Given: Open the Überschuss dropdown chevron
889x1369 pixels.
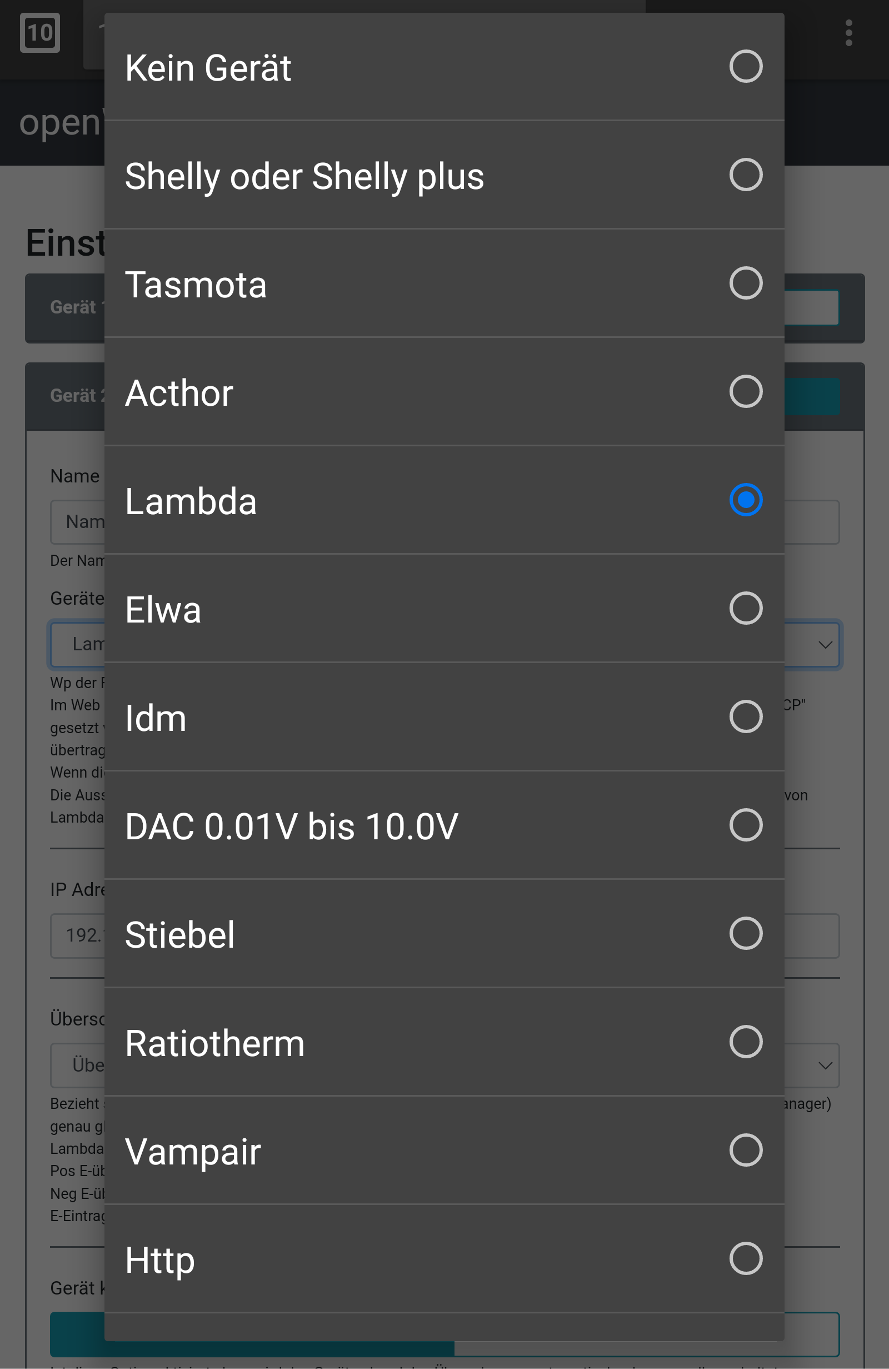Looking at the screenshot, I should pyautogui.click(x=825, y=1066).
